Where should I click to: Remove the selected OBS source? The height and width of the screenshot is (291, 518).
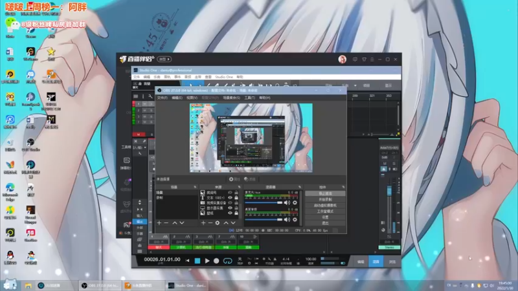pos(210,223)
